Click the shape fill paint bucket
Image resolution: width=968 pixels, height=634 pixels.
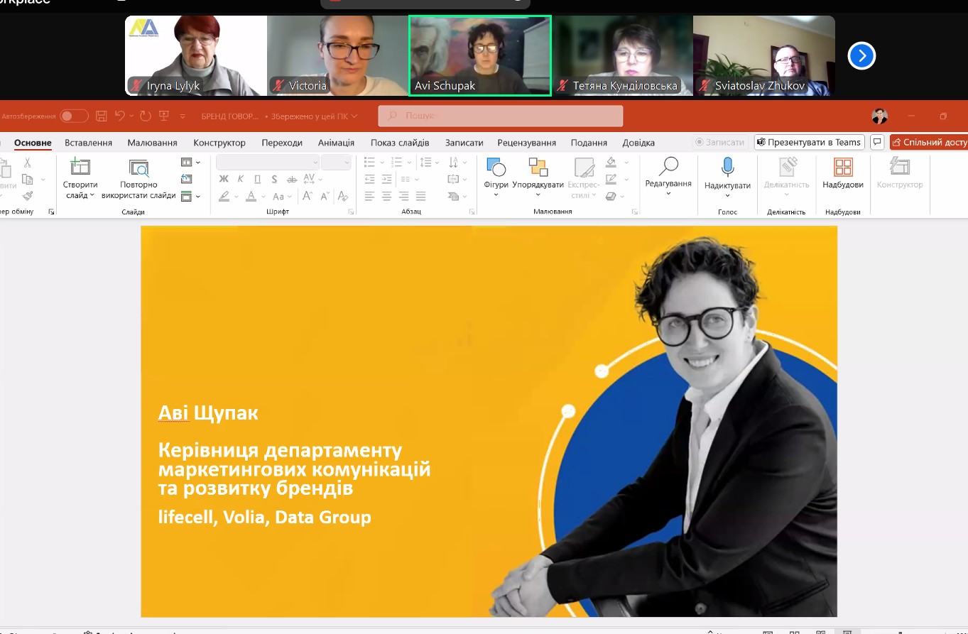(611, 163)
